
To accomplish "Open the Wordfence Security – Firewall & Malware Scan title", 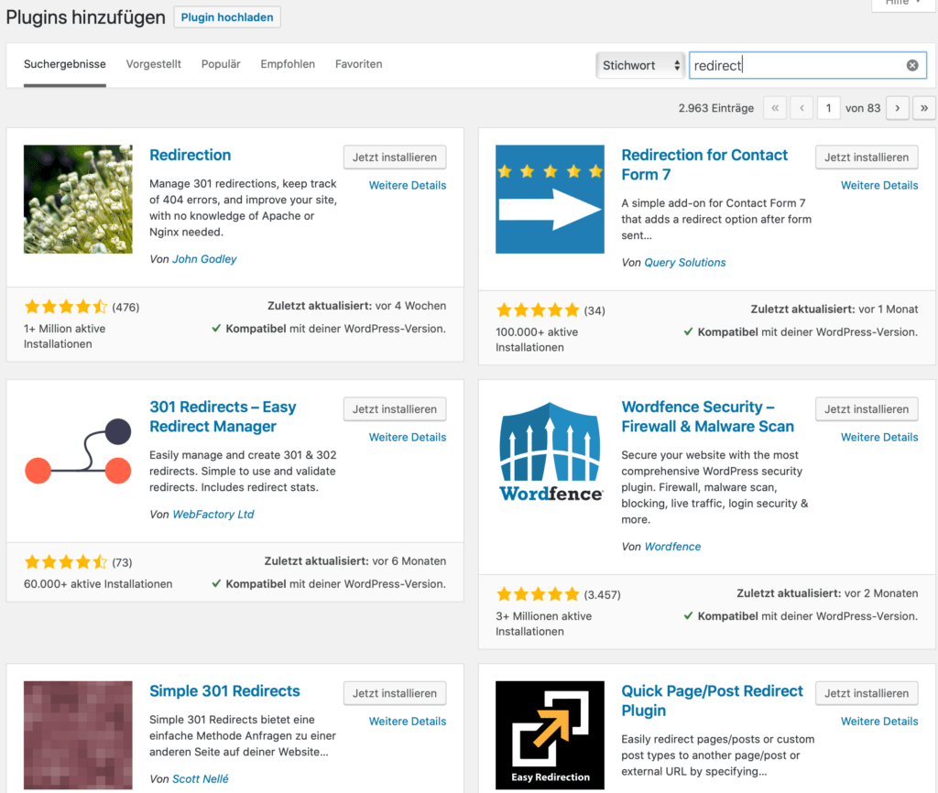I will pos(708,417).
